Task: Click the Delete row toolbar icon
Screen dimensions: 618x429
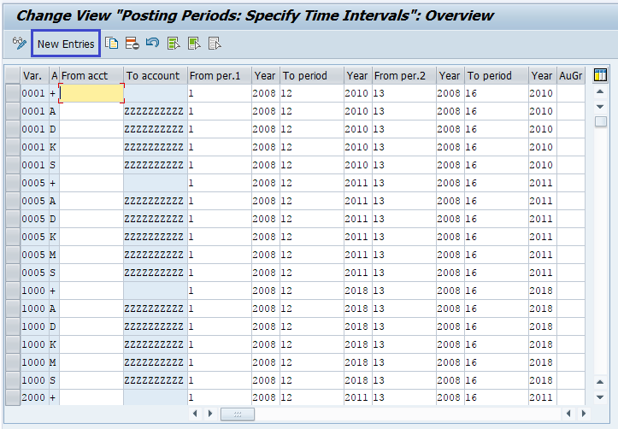Action: click(x=132, y=44)
